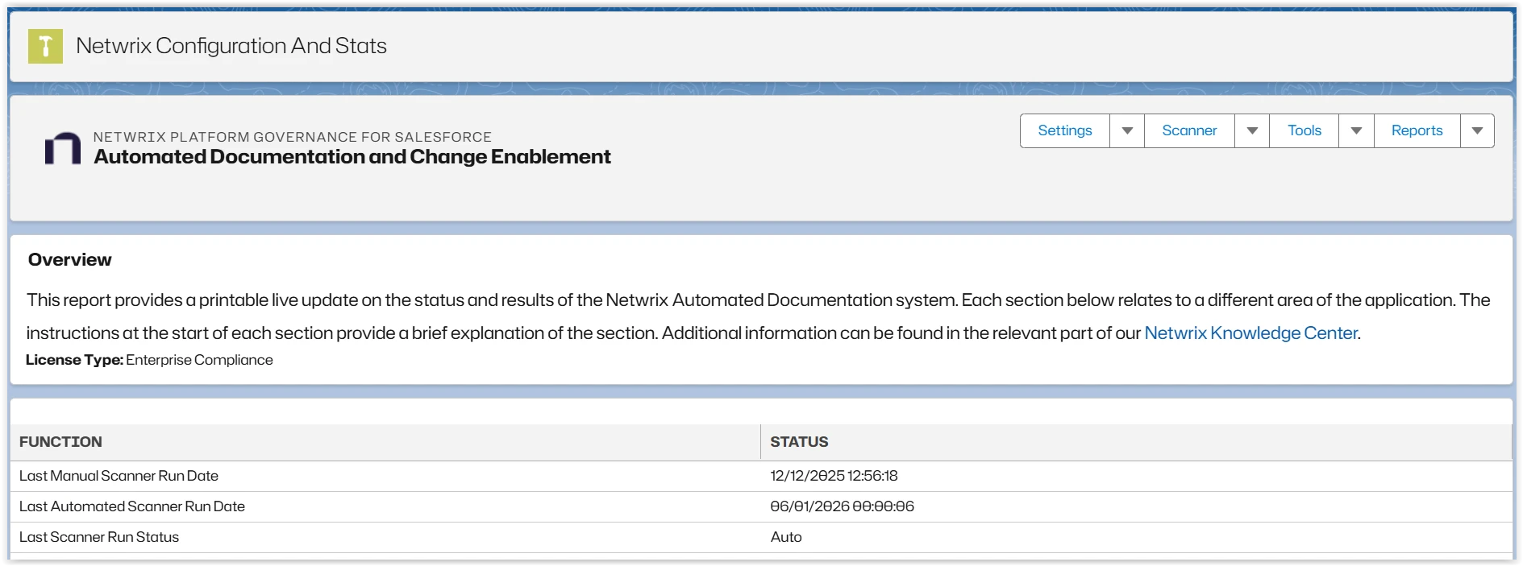Click the FUNCTION column header
This screenshot has height=566, width=1523.
(60, 442)
